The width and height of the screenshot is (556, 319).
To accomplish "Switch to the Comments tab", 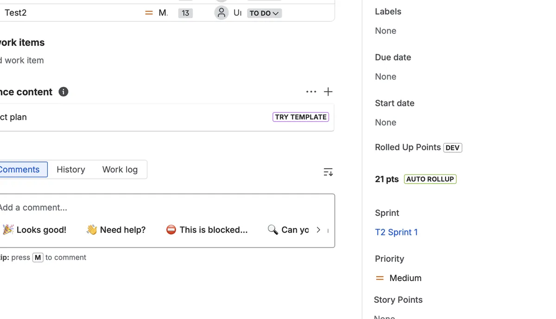I will click(x=19, y=169).
